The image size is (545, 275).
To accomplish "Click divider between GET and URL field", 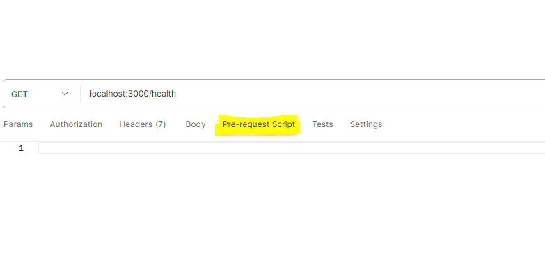I will coord(80,94).
